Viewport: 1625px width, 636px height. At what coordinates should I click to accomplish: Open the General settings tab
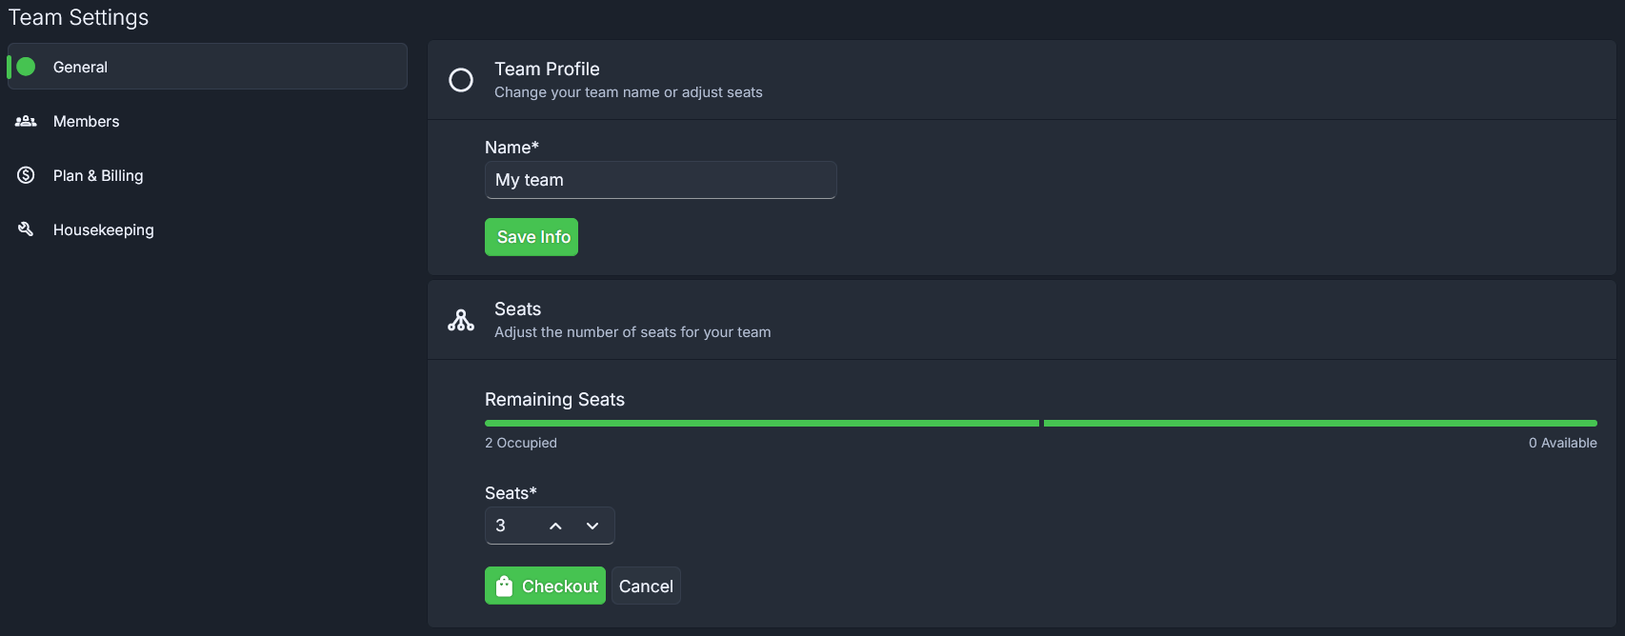(208, 67)
